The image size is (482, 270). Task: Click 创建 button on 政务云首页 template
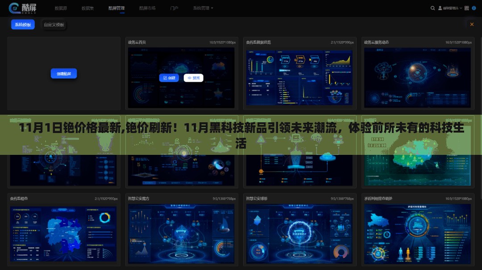pyautogui.click(x=169, y=78)
